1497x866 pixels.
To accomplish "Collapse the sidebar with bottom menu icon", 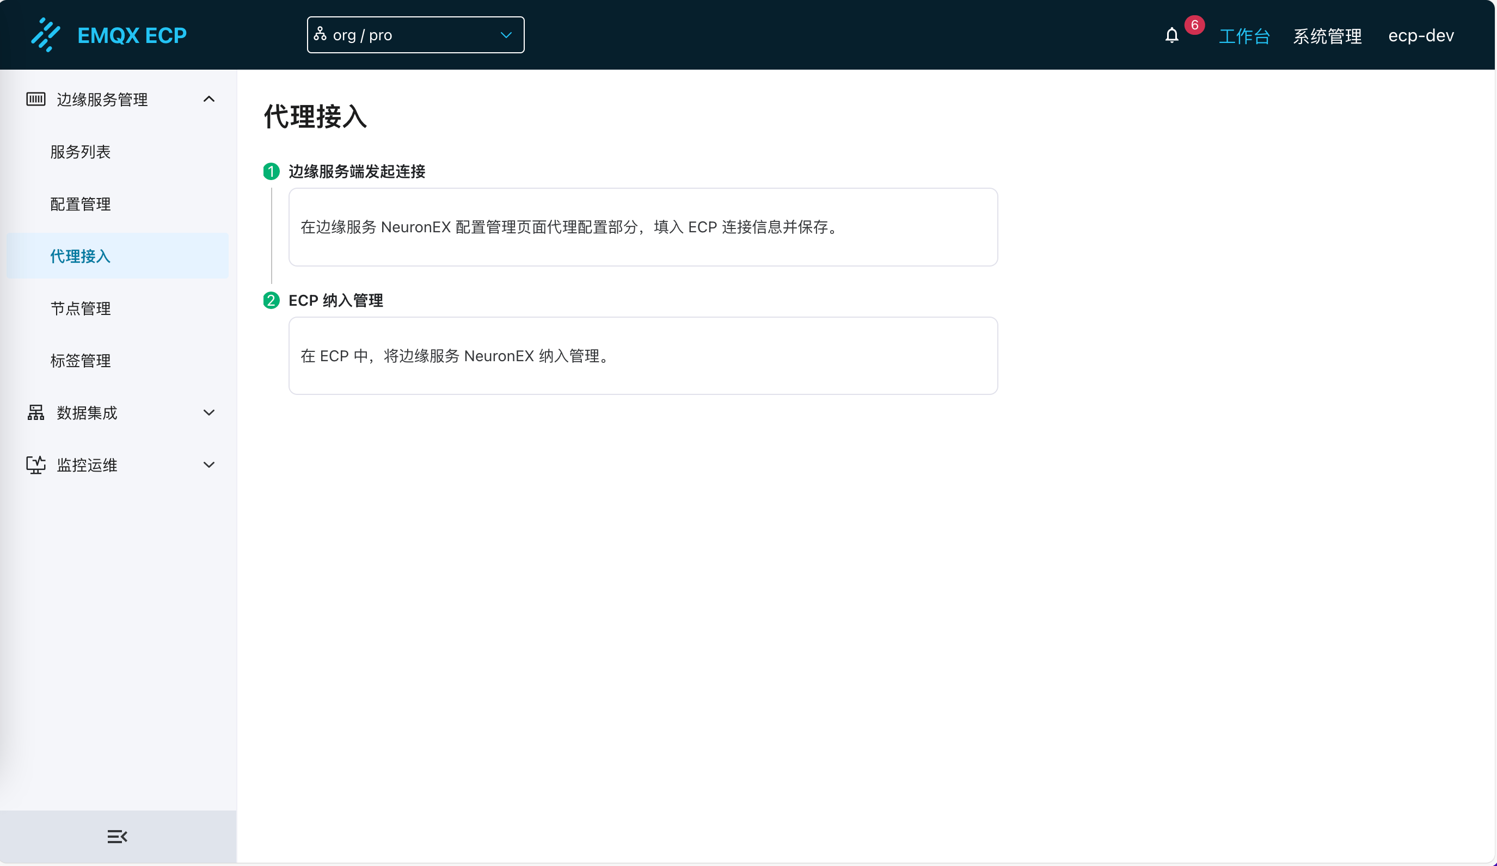I will pos(117,836).
